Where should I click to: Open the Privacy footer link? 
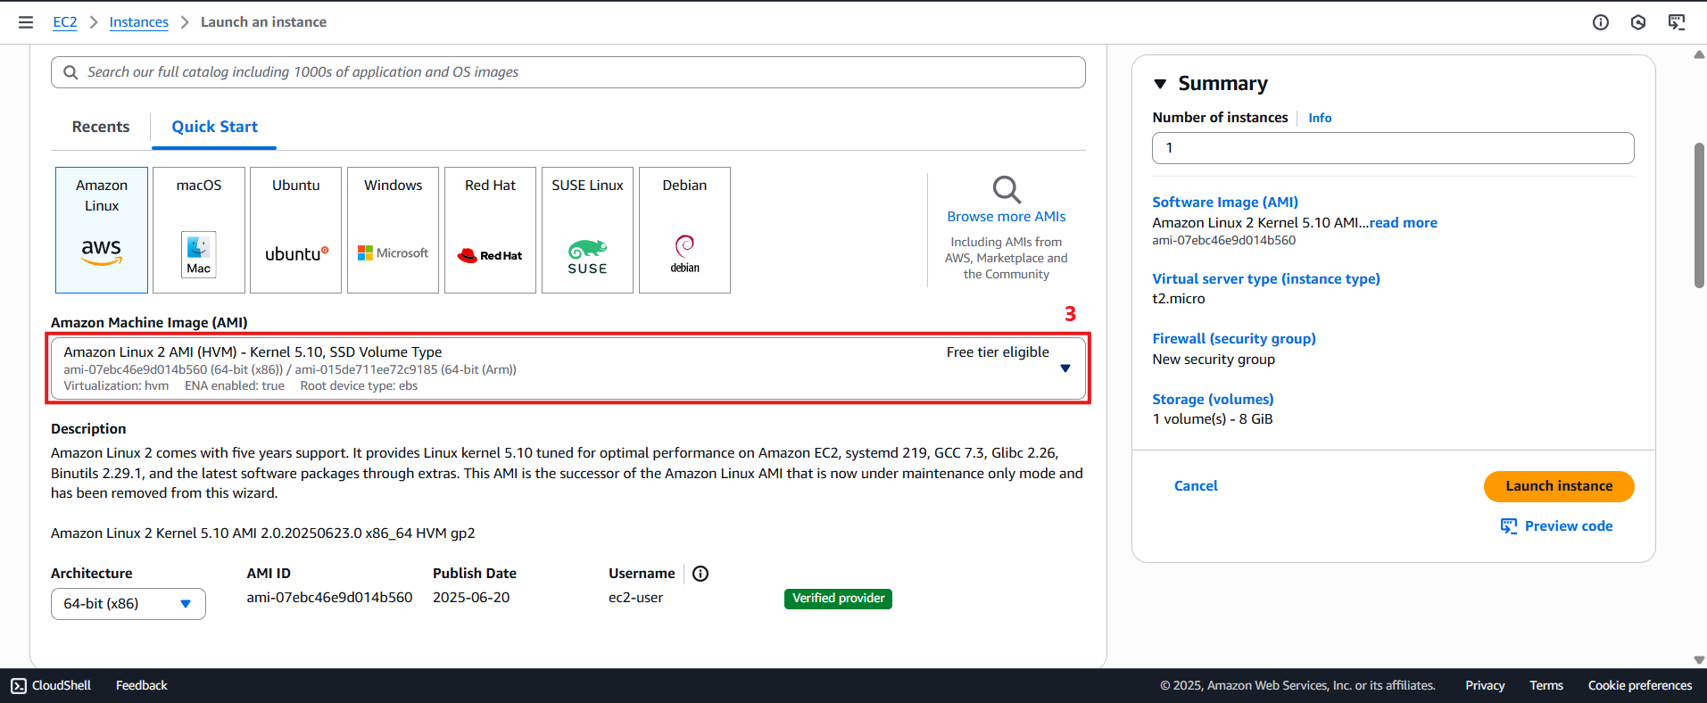(x=1485, y=685)
